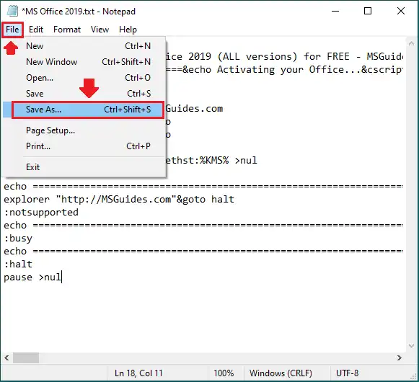Choose New Window menu entry
The height and width of the screenshot is (382, 419).
(x=84, y=62)
